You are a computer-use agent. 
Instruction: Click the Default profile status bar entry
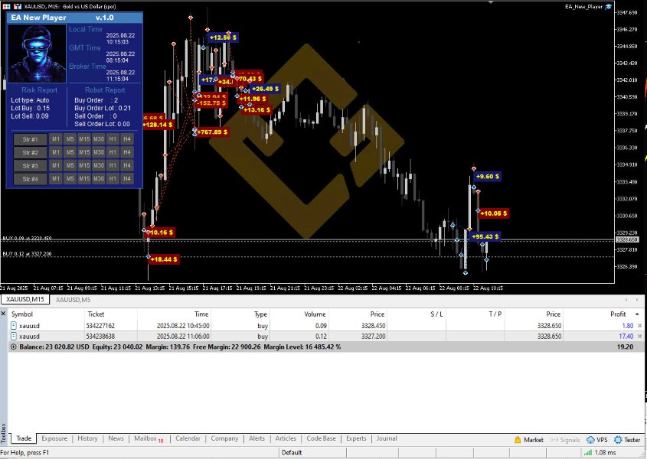click(x=292, y=452)
